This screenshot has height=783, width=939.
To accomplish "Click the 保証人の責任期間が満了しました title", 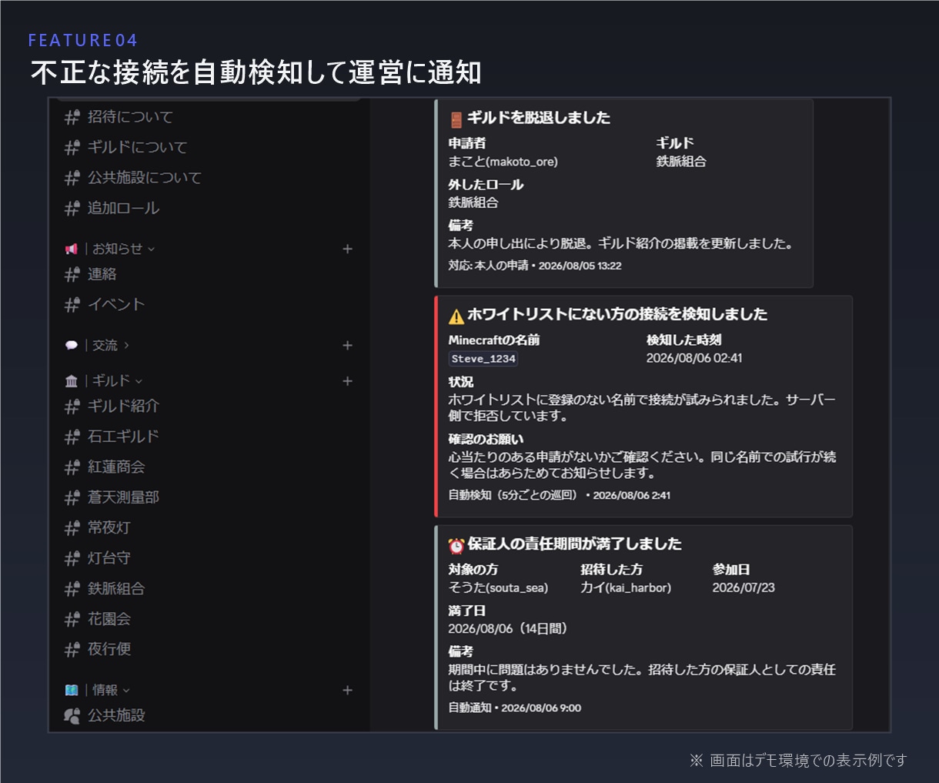I will click(575, 544).
